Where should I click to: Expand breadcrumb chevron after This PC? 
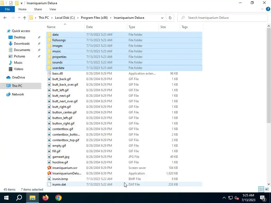point(52,18)
